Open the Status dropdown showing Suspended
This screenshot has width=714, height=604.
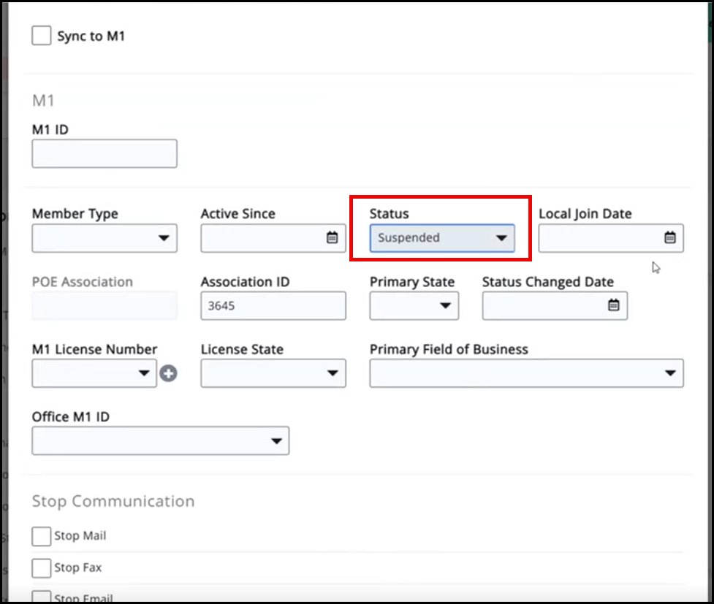coord(442,238)
